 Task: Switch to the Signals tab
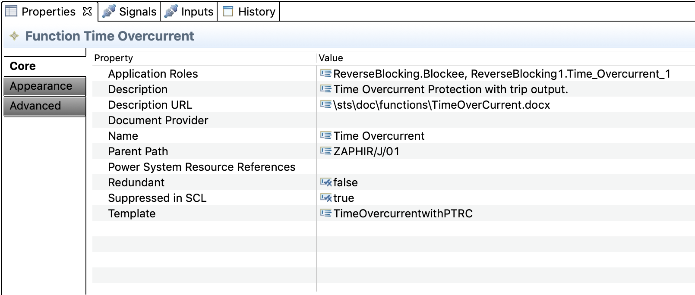pyautogui.click(x=137, y=12)
